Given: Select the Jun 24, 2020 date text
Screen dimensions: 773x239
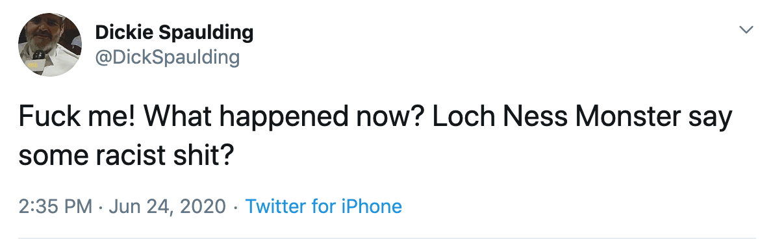Looking at the screenshot, I should 167,207.
